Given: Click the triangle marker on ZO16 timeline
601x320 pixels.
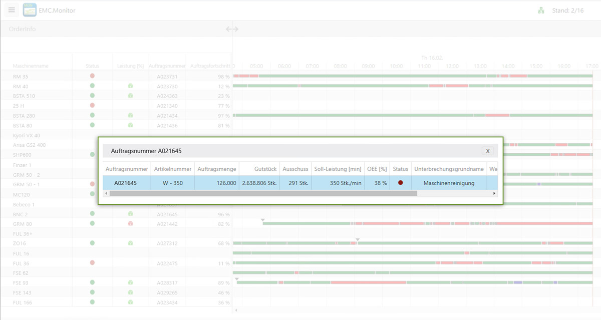Looking at the screenshot, I should pos(358,239).
